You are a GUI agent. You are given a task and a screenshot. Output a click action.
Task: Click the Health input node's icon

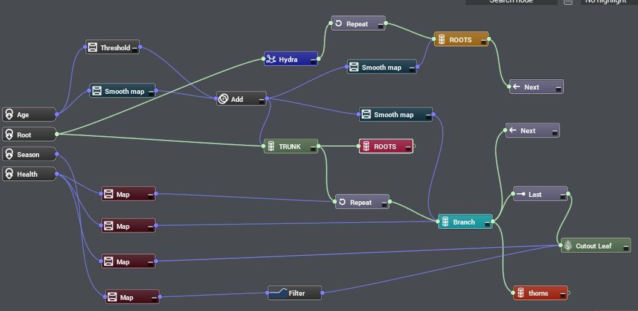tap(9, 174)
